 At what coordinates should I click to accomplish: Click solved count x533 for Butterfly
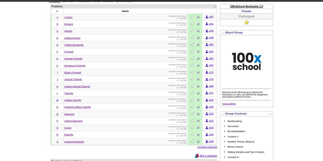coord(211,134)
